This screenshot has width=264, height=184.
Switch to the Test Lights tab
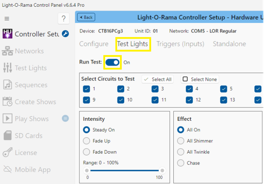(133, 44)
